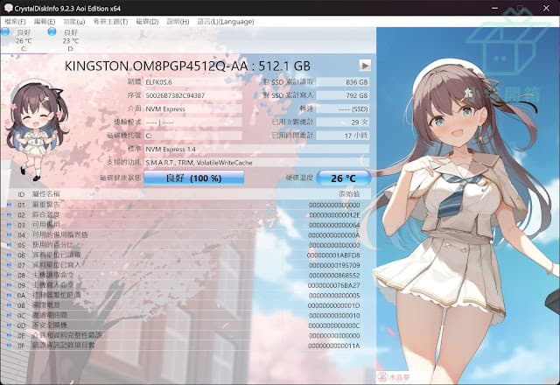The image size is (560, 385).
Task: Click the standard field NVM Express 1.4
Action: tap(256, 150)
